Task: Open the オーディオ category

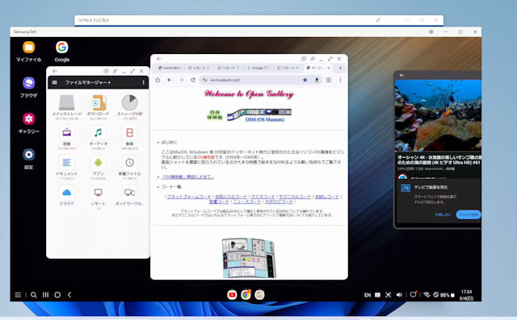Action: [x=99, y=137]
